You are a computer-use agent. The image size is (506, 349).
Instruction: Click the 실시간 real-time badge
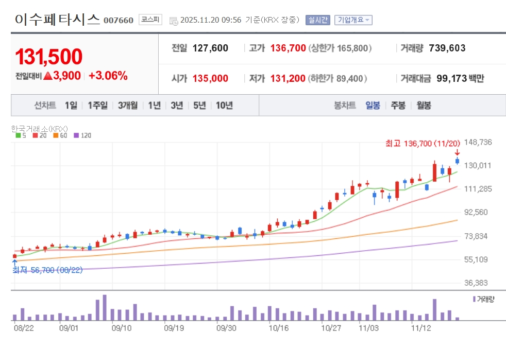318,20
